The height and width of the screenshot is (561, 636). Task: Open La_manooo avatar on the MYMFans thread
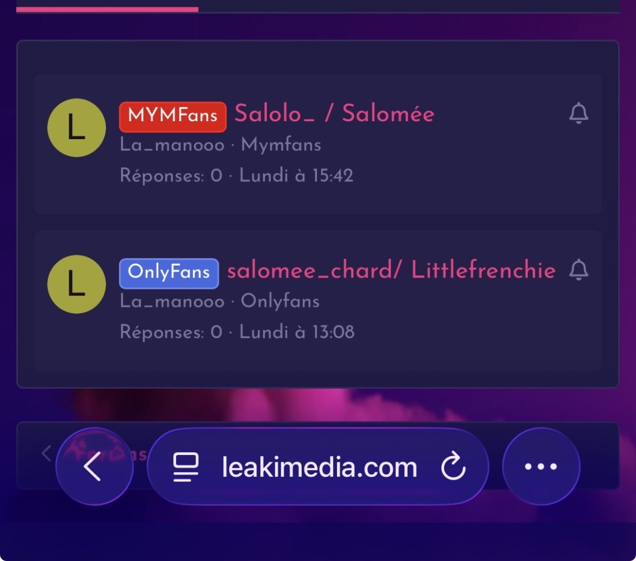77,128
